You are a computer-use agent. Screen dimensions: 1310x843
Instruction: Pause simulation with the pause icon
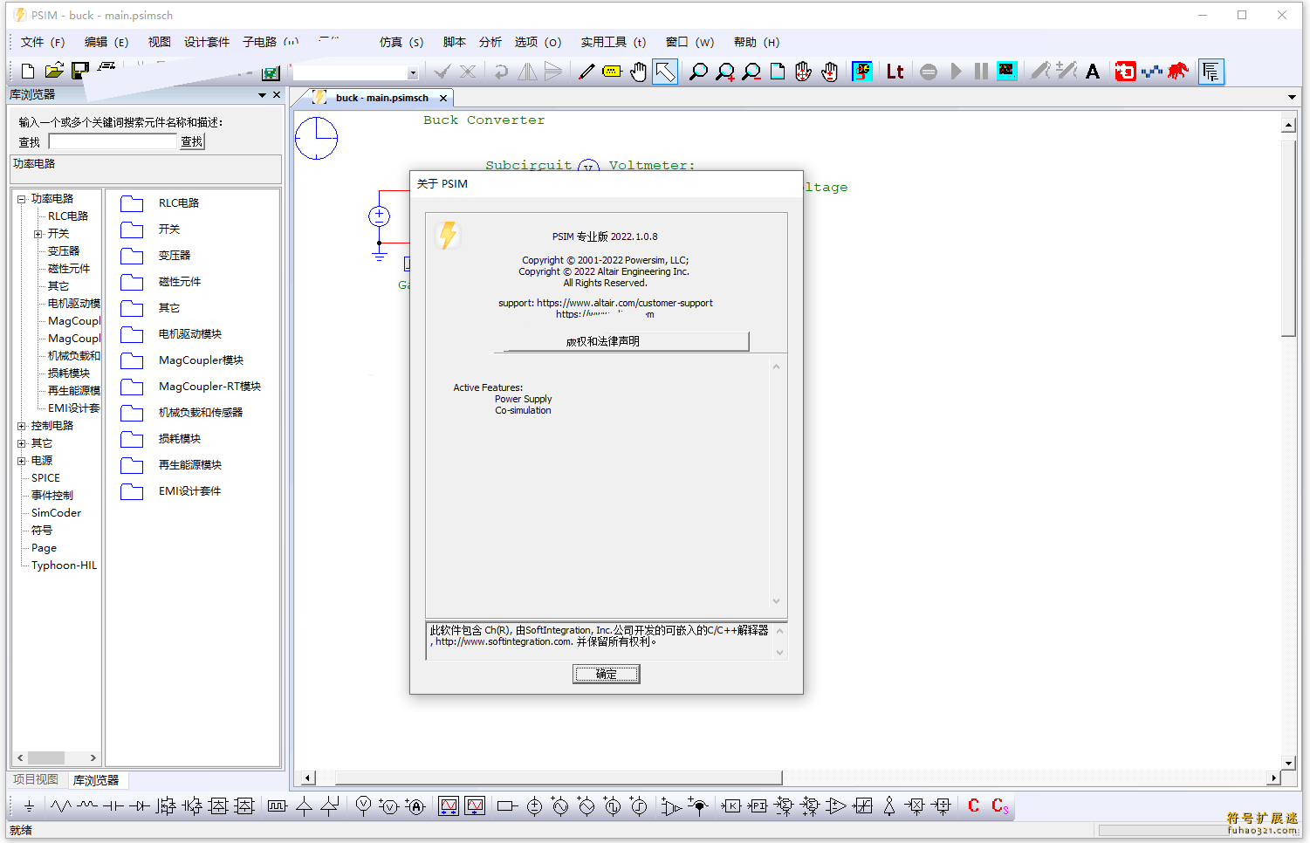981,72
